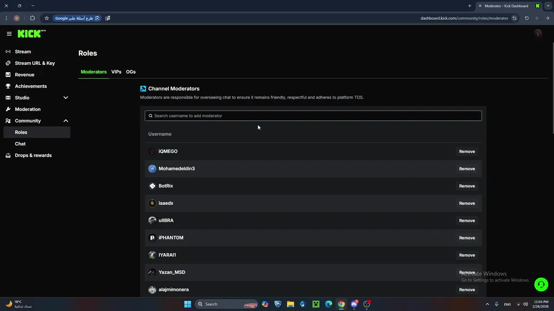The height and width of the screenshot is (311, 554).
Task: Click the Studio monitor icon
Action: tap(8, 98)
